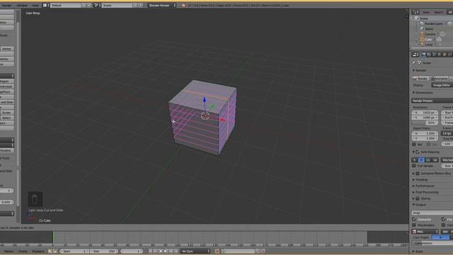Image resolution: width=453 pixels, height=255 pixels.
Task: Click the Resolution Y field
Action: (425, 118)
